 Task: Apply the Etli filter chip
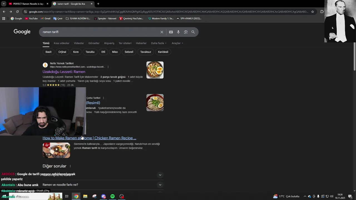coord(103,52)
